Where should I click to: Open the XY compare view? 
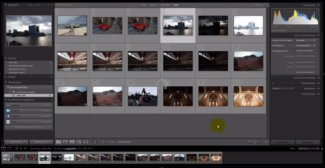click(x=72, y=142)
